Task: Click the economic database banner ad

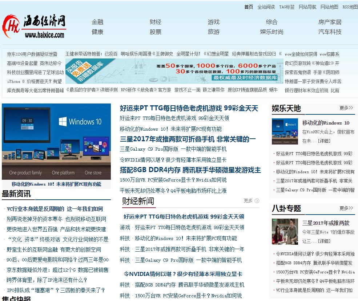Action: click(x=174, y=71)
